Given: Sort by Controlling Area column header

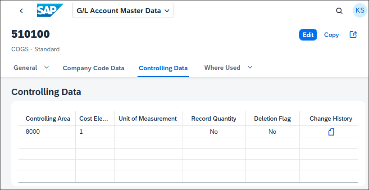Looking at the screenshot, I should (48, 118).
